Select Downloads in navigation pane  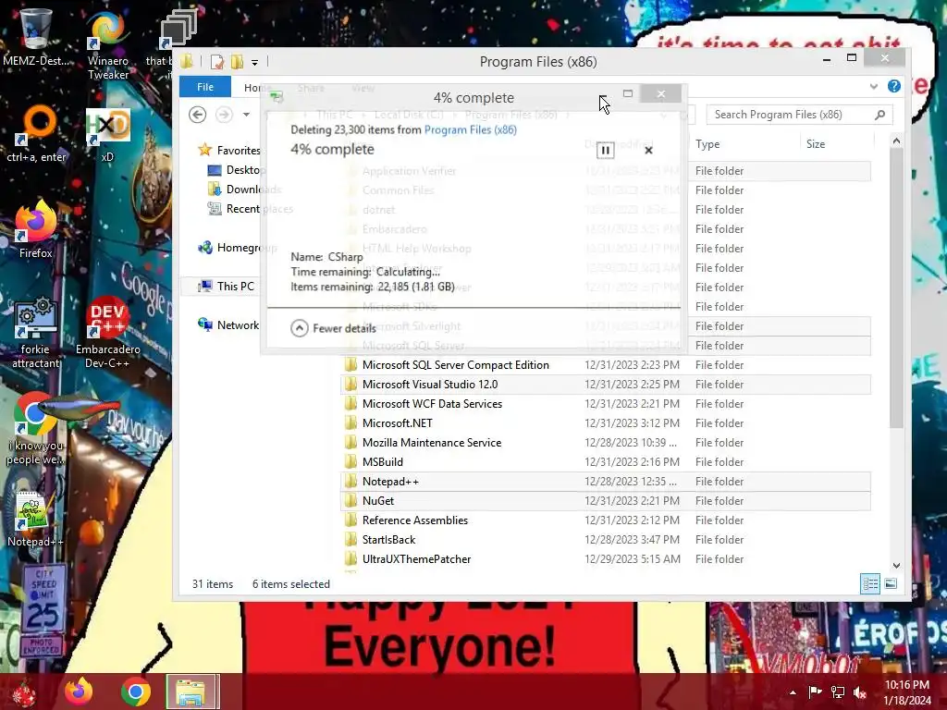pyautogui.click(x=244, y=190)
